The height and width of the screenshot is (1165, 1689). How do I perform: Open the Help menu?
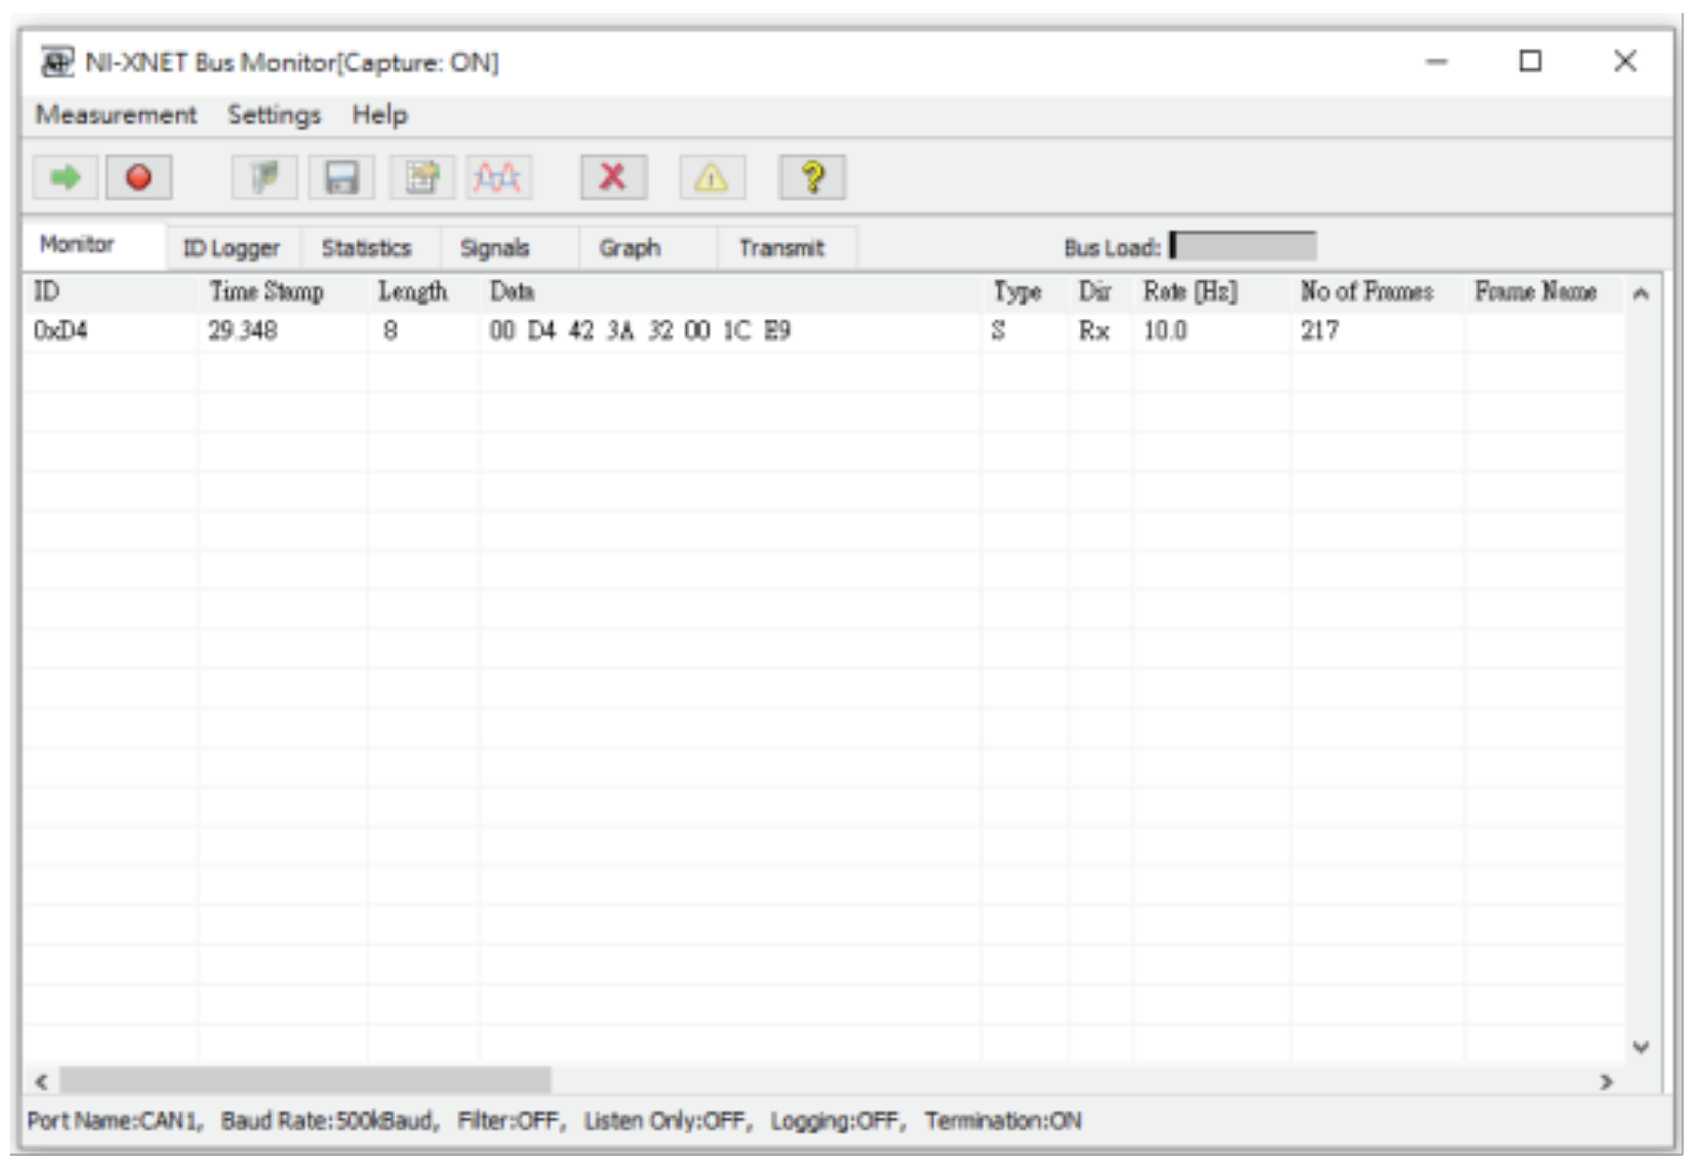pos(380,115)
